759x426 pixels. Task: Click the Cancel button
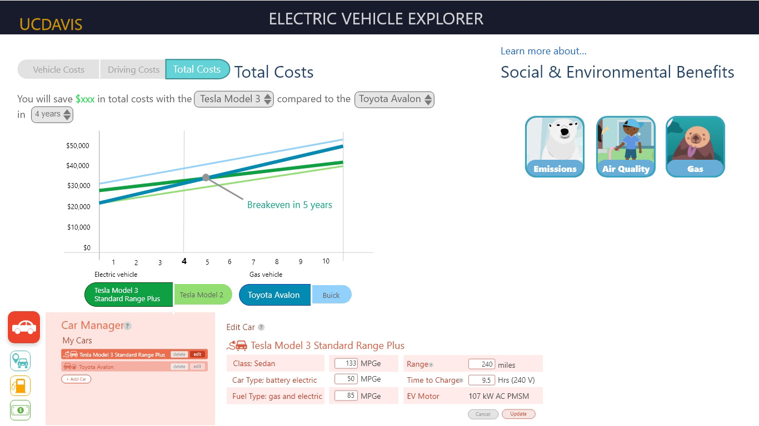pos(483,414)
